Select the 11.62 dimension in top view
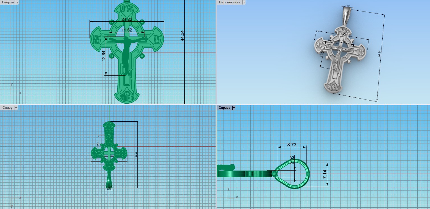This screenshot has height=209, width=430. (127, 30)
